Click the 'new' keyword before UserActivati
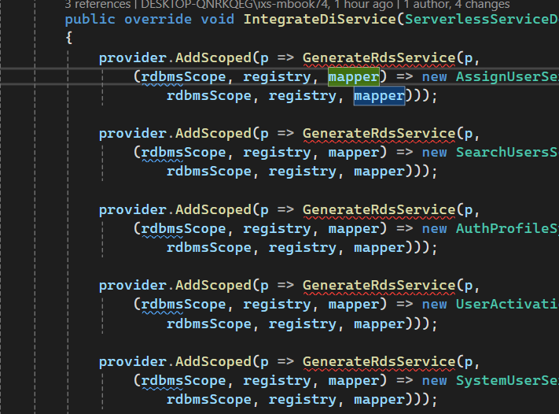This screenshot has height=414, width=559. (x=434, y=305)
